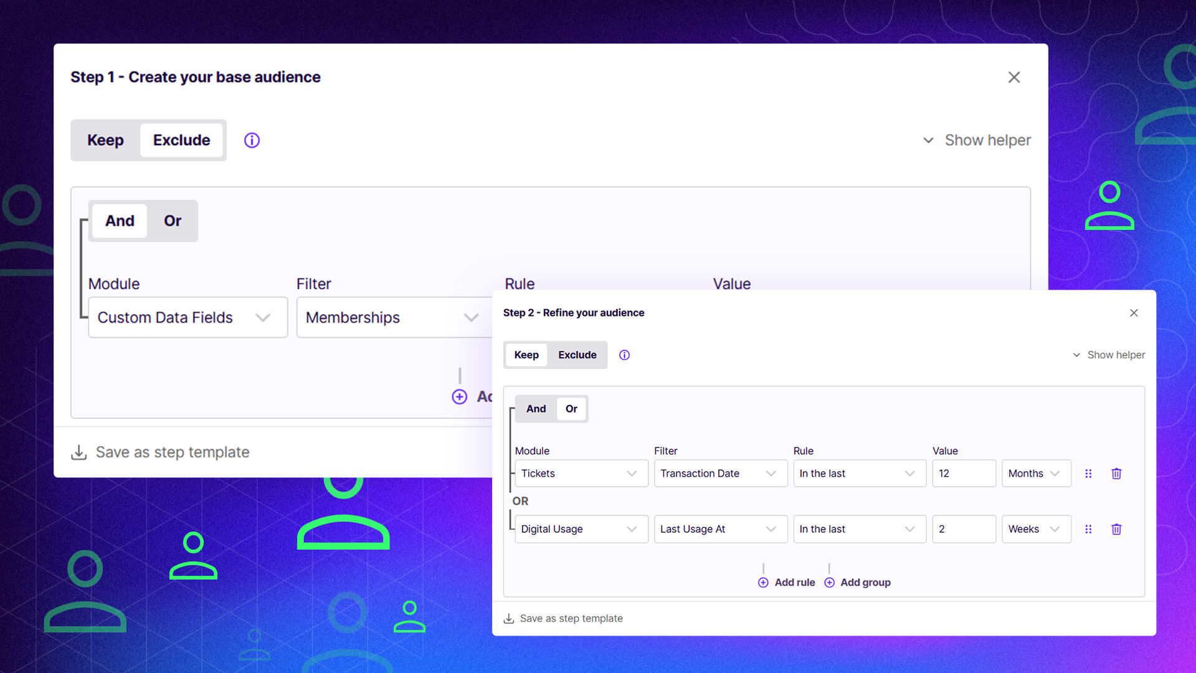This screenshot has height=673, width=1196.
Task: Click the plus icon next to Add group
Action: [x=829, y=582]
